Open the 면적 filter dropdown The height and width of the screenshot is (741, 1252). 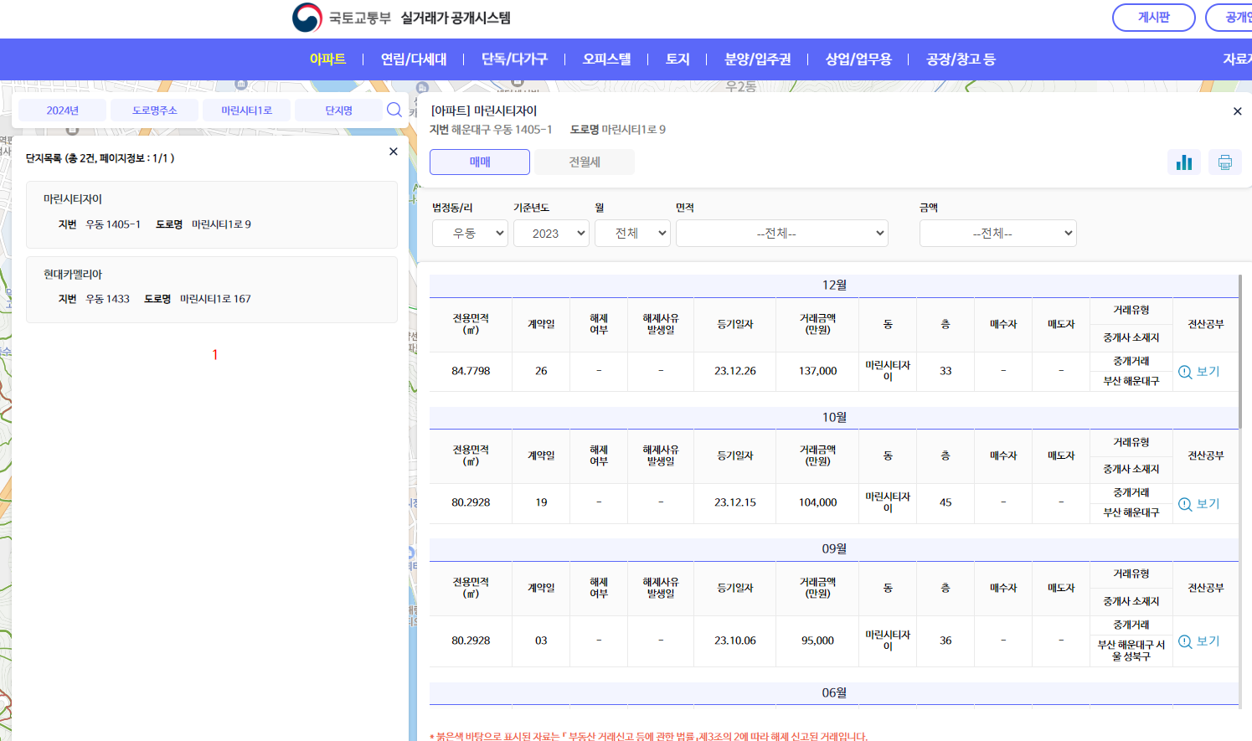coord(781,233)
